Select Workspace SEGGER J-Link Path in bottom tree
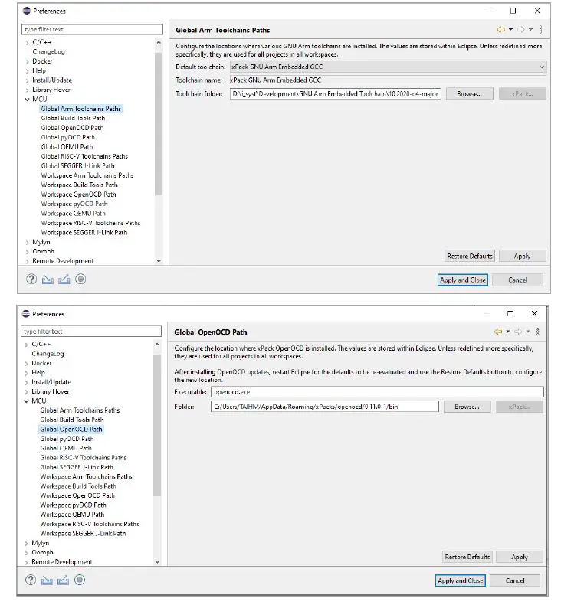Viewport: 561px width, 605px height. click(x=83, y=534)
